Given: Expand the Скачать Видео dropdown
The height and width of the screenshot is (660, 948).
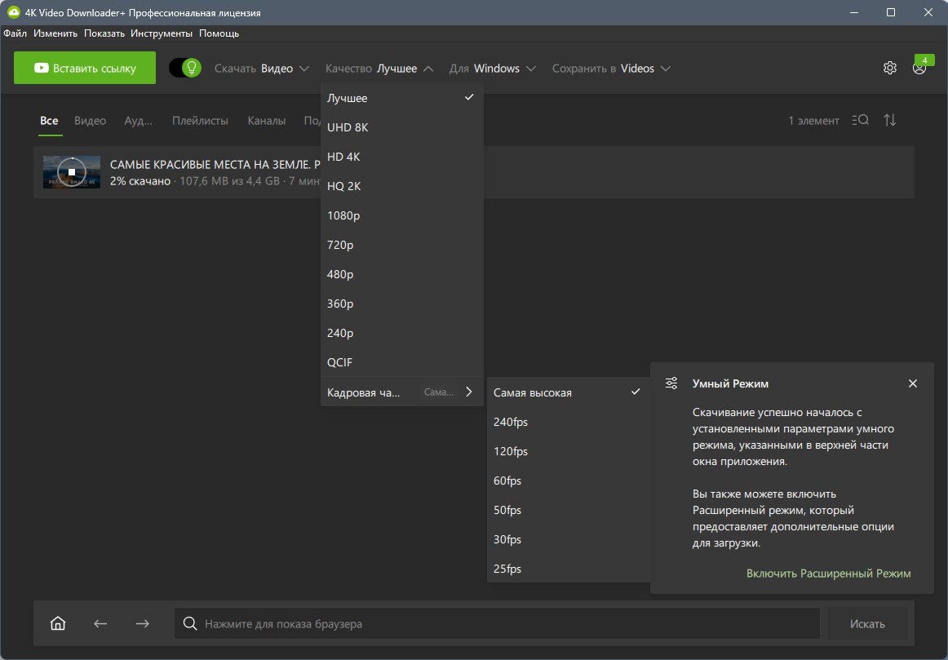Looking at the screenshot, I should [x=262, y=69].
